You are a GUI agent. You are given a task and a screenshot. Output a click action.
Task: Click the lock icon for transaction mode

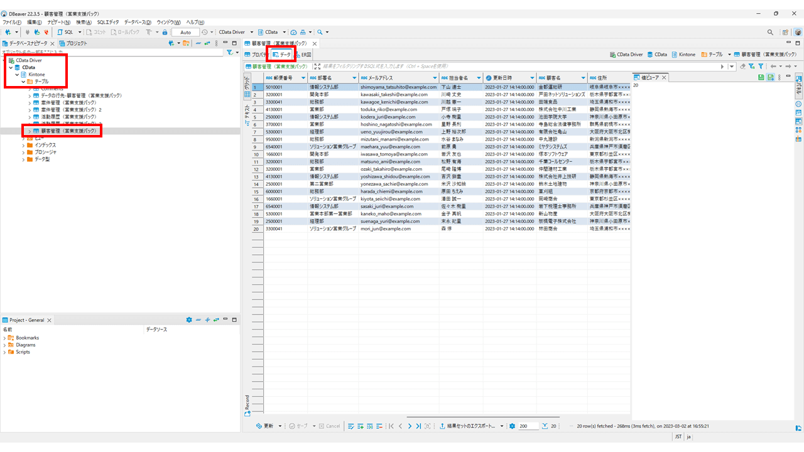[x=165, y=32]
